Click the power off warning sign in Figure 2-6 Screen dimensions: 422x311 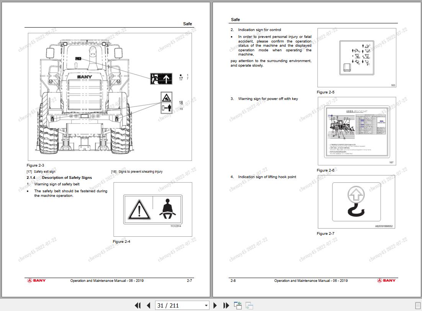pyautogui.click(x=357, y=131)
